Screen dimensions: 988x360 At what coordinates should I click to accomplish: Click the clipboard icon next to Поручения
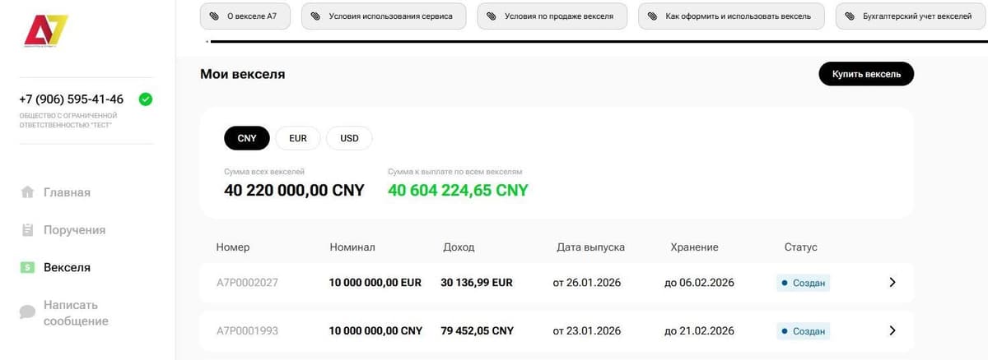(x=28, y=230)
